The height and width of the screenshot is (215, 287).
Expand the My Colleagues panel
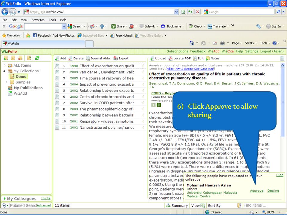coord(4,199)
